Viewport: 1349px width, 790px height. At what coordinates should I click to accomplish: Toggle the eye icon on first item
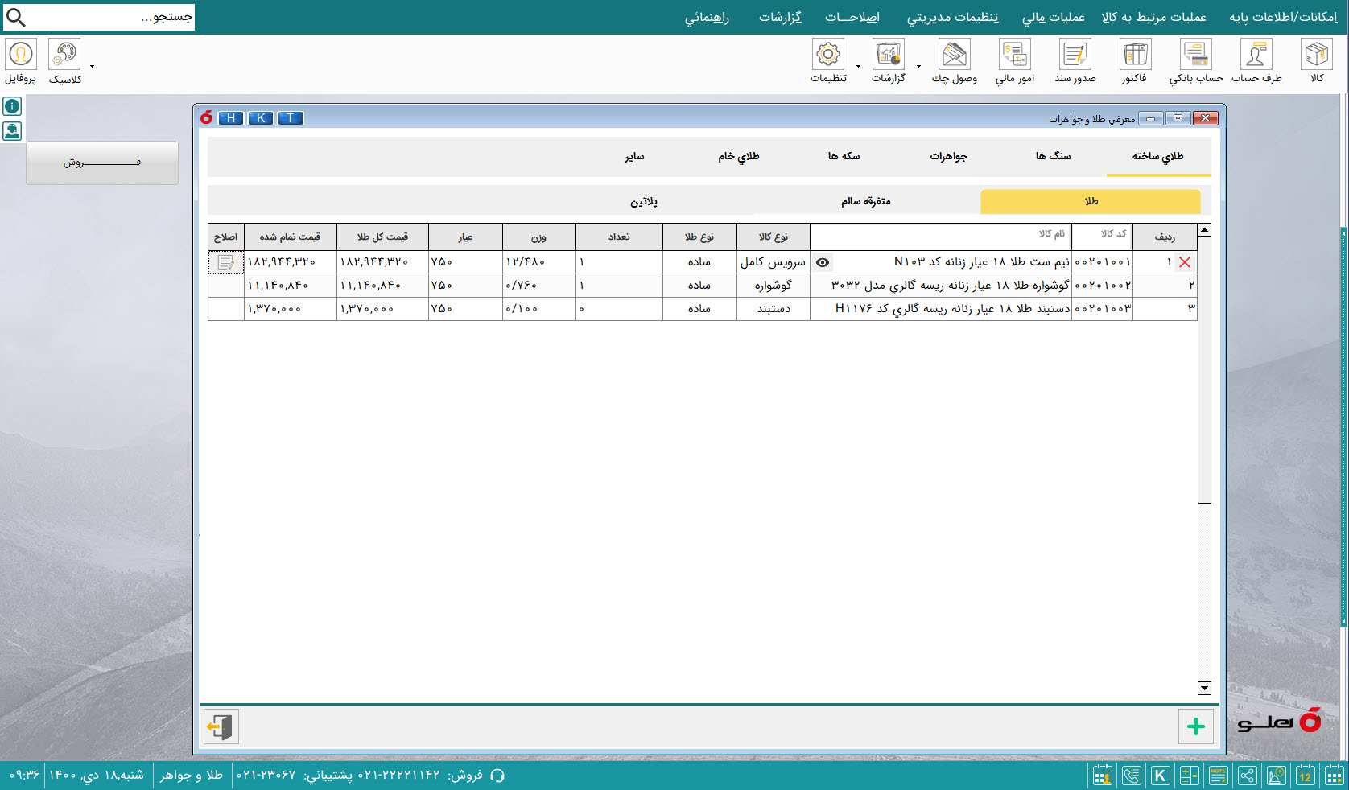pos(823,262)
